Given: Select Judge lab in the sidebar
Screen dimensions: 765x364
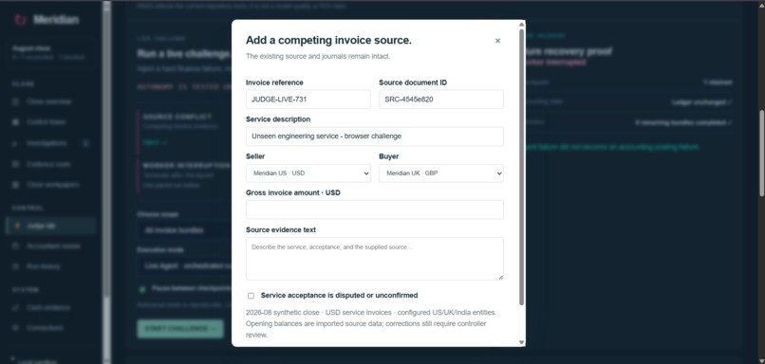Looking at the screenshot, I should pyautogui.click(x=50, y=227).
